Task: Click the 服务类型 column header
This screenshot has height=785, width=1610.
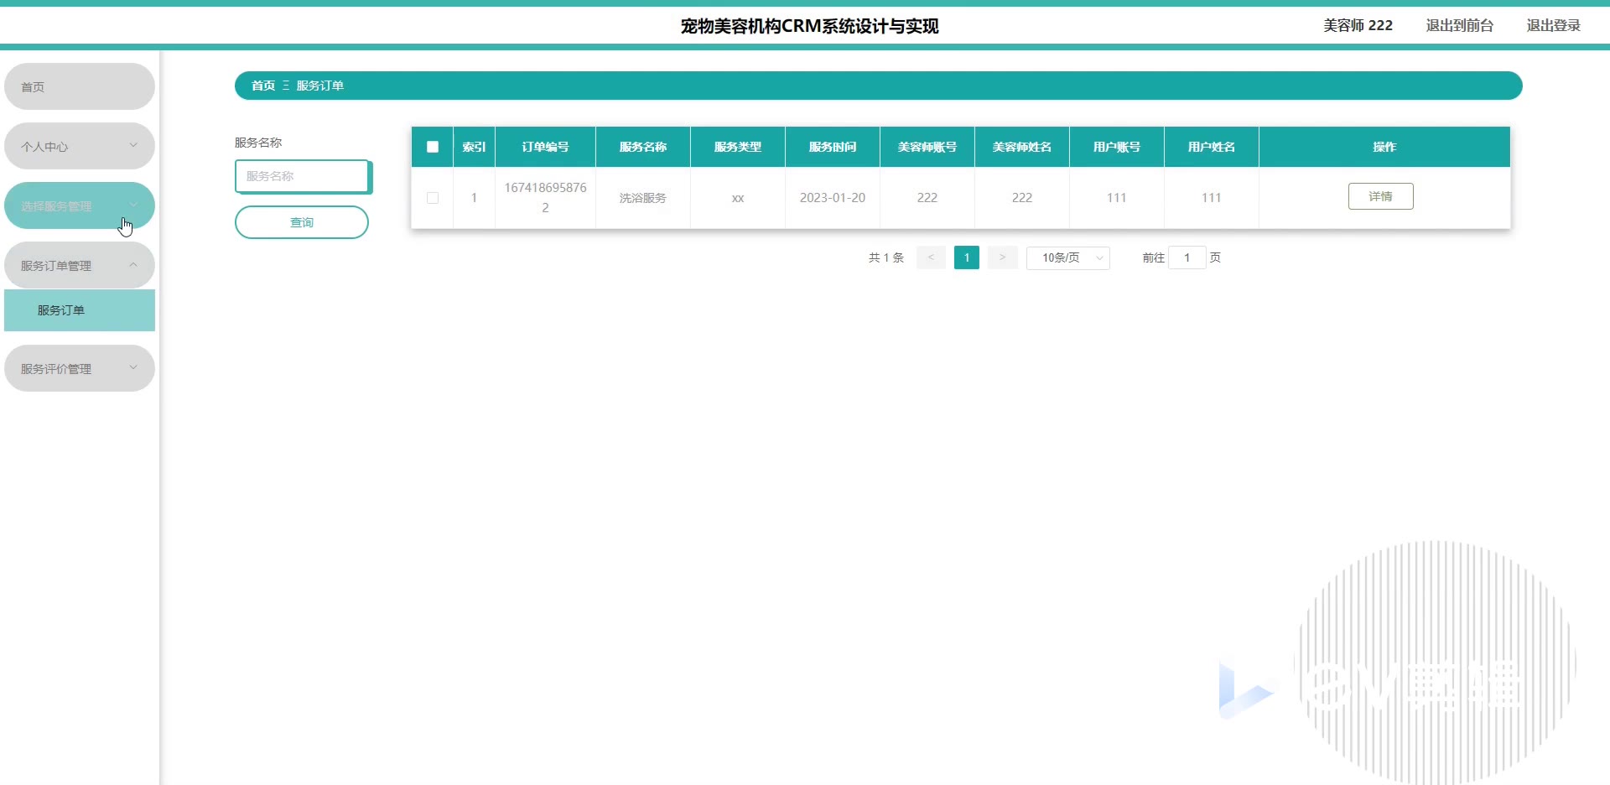Action: click(738, 147)
